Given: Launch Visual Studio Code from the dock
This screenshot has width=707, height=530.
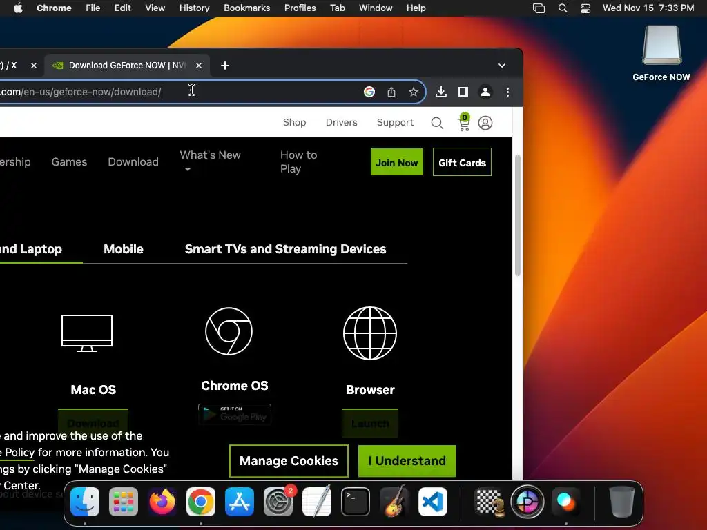Looking at the screenshot, I should click(x=433, y=502).
